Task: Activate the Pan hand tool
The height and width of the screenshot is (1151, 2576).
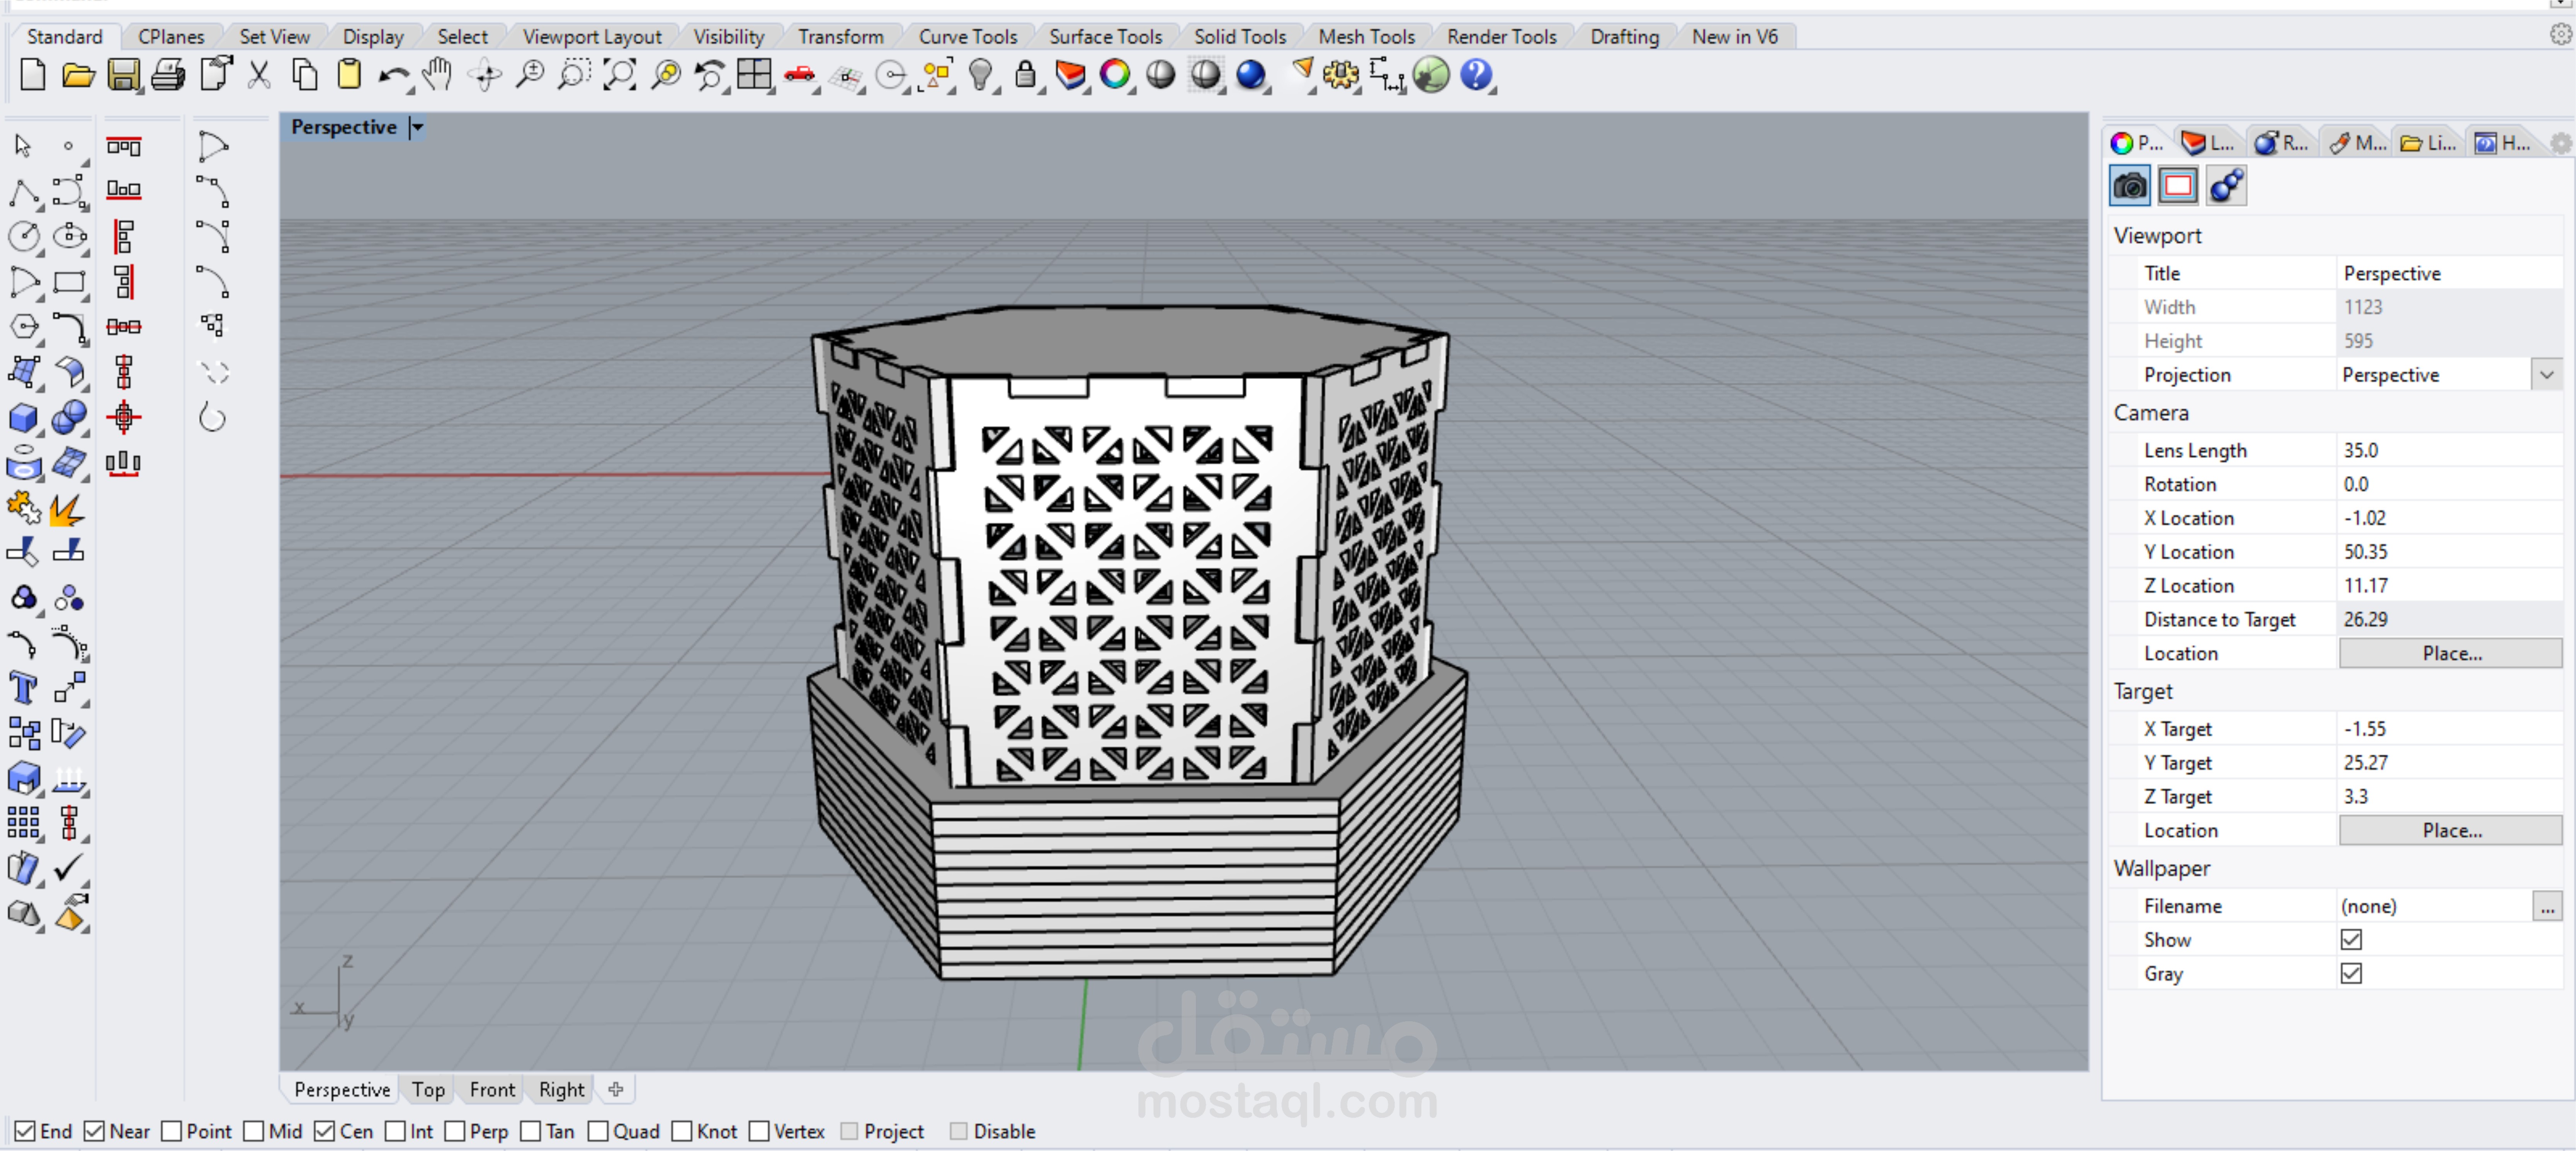Action: [x=437, y=75]
